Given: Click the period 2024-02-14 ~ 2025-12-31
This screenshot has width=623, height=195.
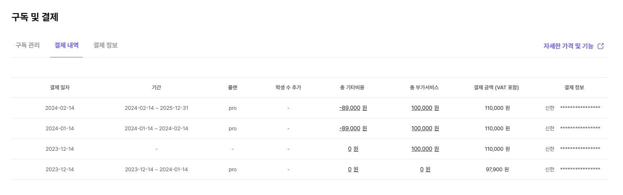Looking at the screenshot, I should click(x=156, y=108).
